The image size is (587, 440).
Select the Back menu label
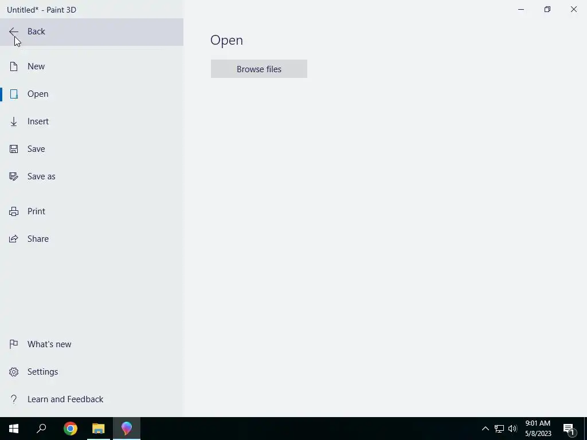36,32
